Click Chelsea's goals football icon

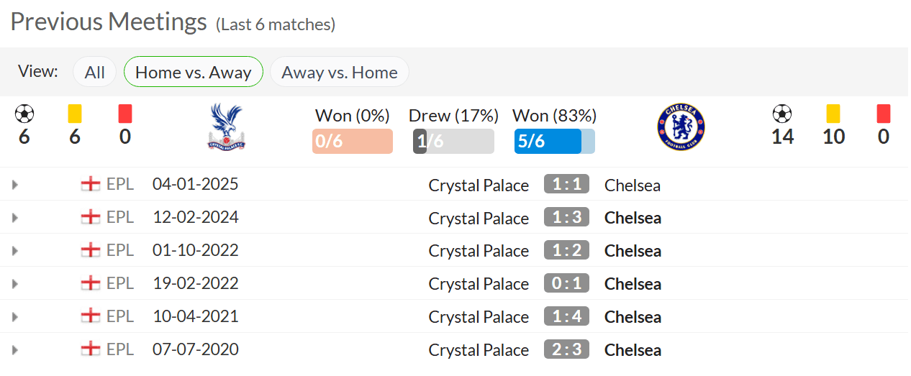pyautogui.click(x=782, y=114)
